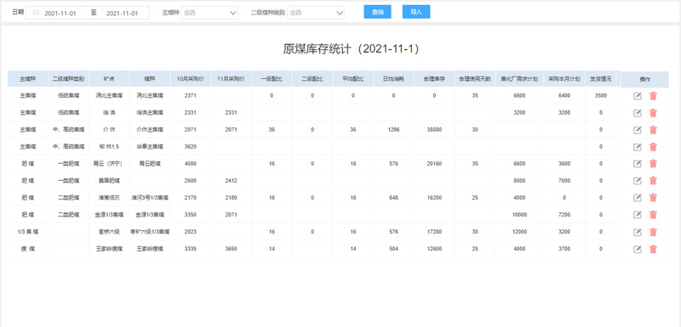
Task: Edit the 王家岭瘦煤 row
Action: (637, 249)
